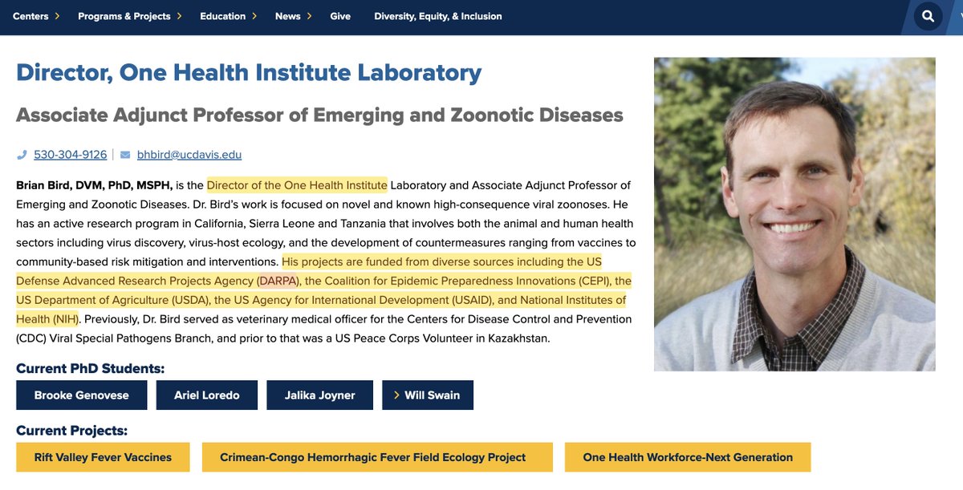Click the bhbird@ucdavis.edu email link
The image size is (963, 490).
(x=189, y=155)
